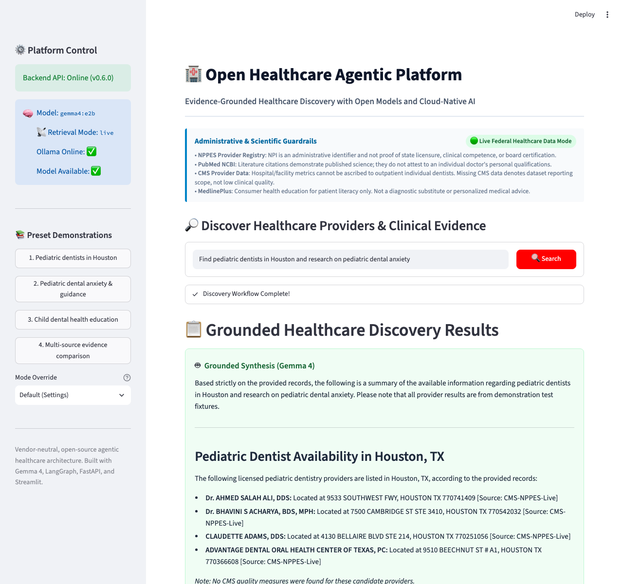Open the three-dot main menu

coord(607,15)
